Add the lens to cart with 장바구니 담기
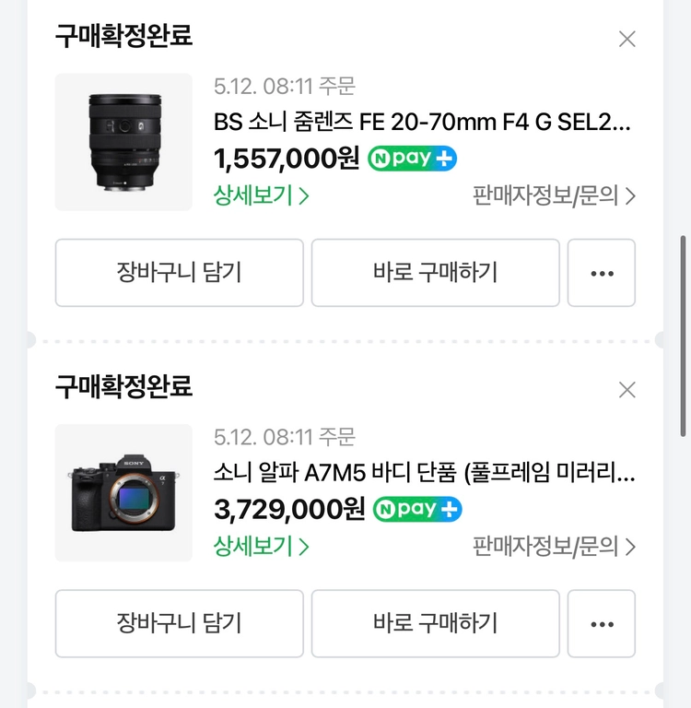The width and height of the screenshot is (691, 708). (x=179, y=273)
